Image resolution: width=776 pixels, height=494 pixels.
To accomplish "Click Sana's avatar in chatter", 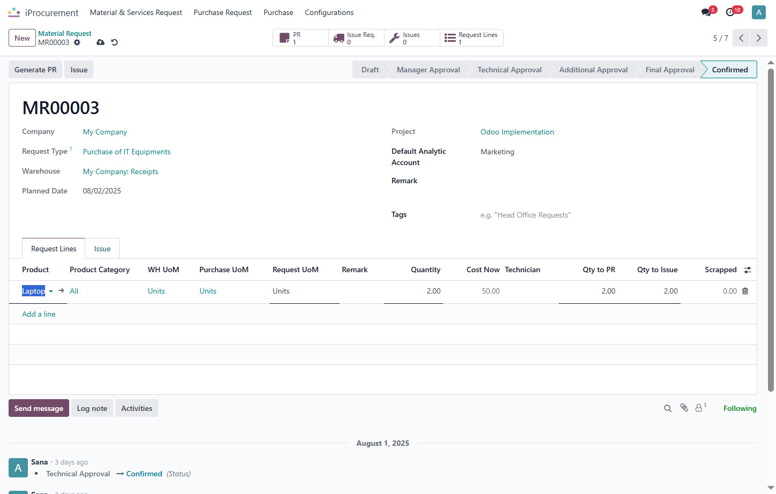I will pyautogui.click(x=18, y=468).
